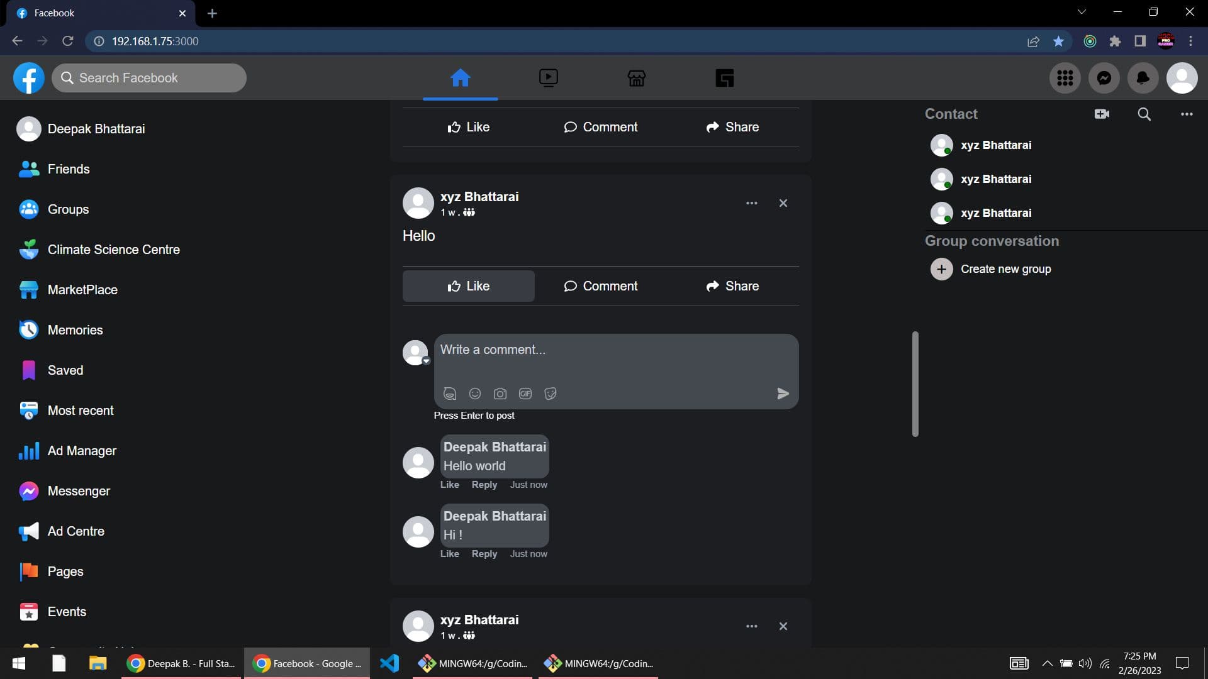1208x679 pixels.
Task: Open Ad Manager in sidebar
Action: 68,451
